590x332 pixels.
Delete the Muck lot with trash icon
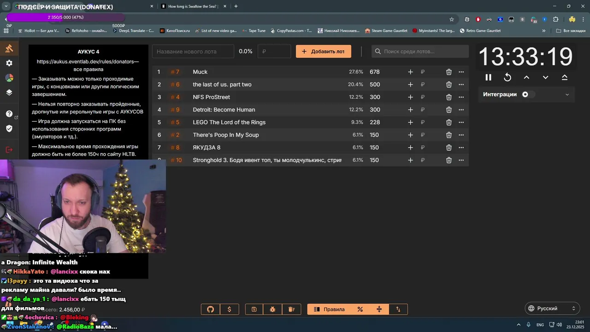click(448, 72)
